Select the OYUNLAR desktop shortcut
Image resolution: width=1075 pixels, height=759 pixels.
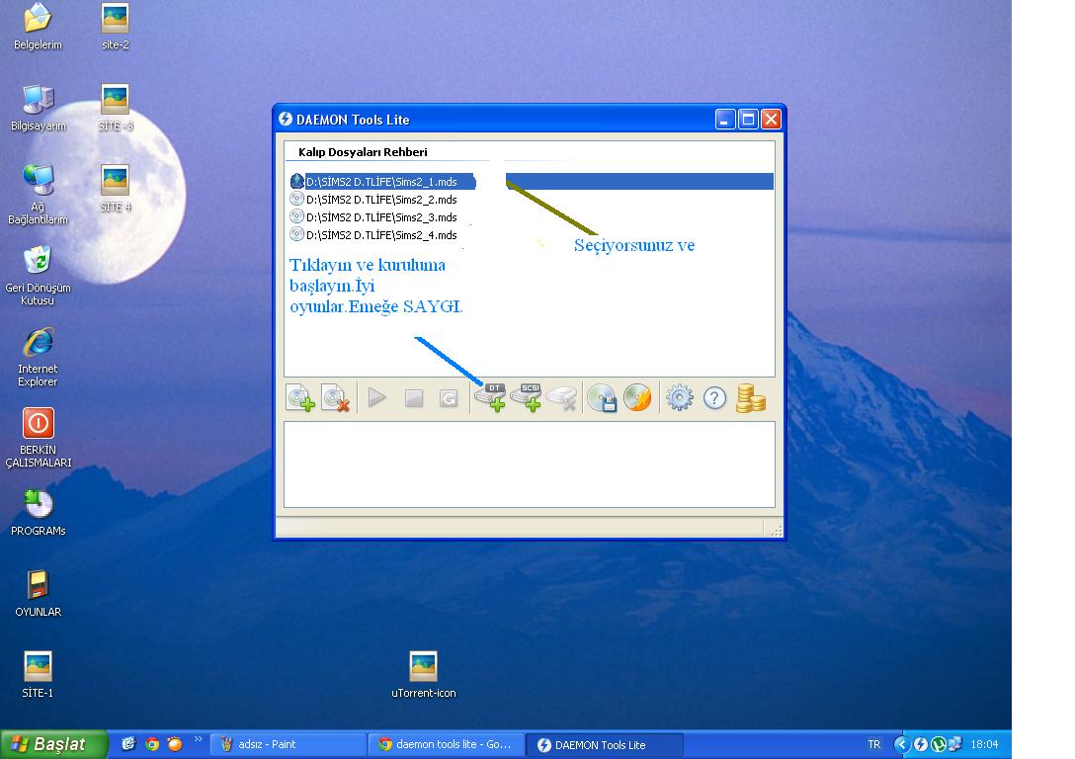(38, 594)
